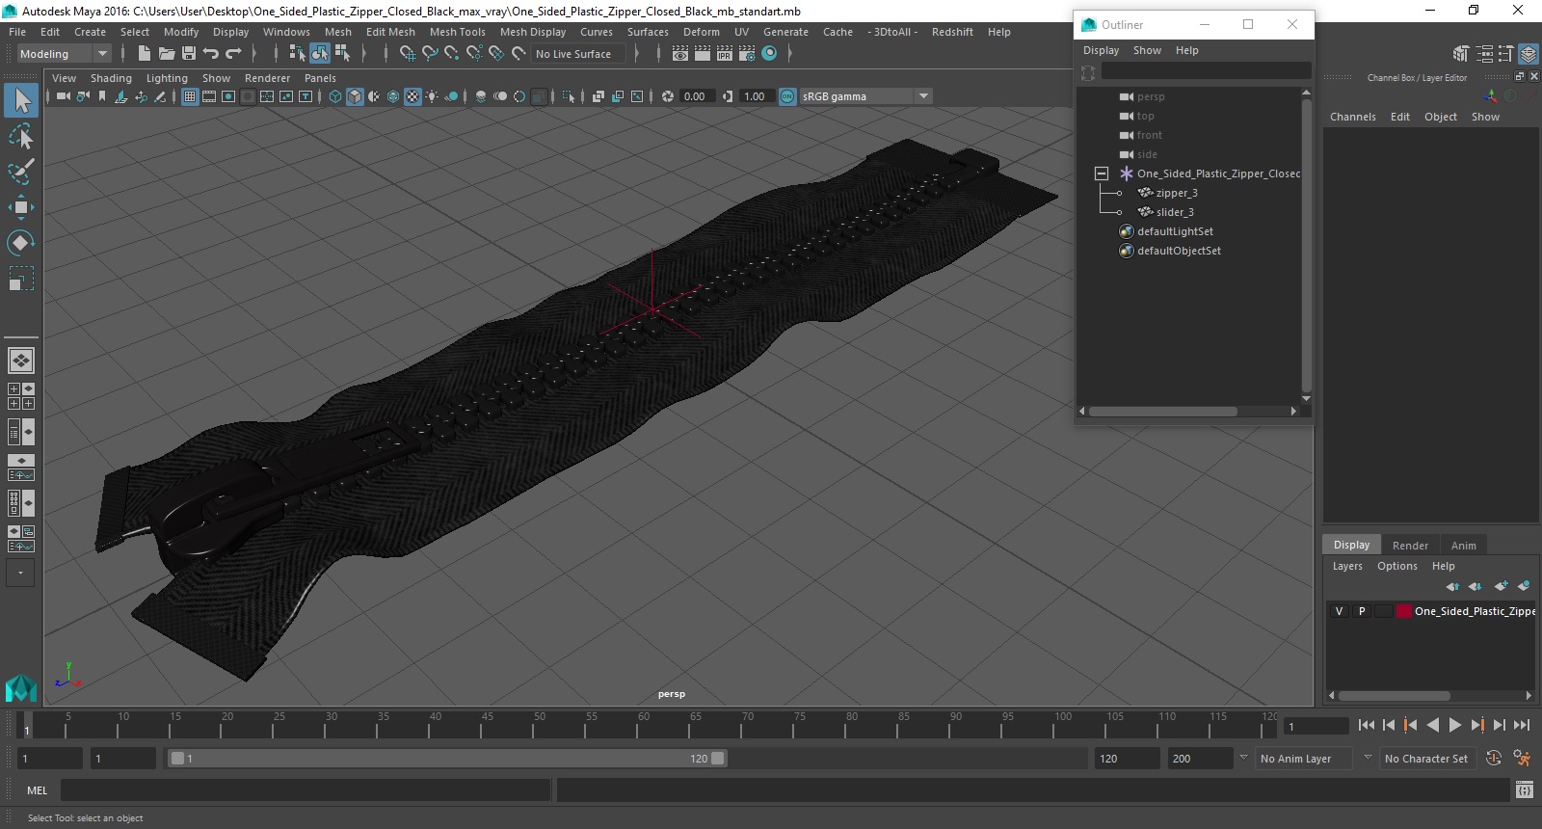Select the arrow Select Tool in toolbox

pyautogui.click(x=21, y=99)
